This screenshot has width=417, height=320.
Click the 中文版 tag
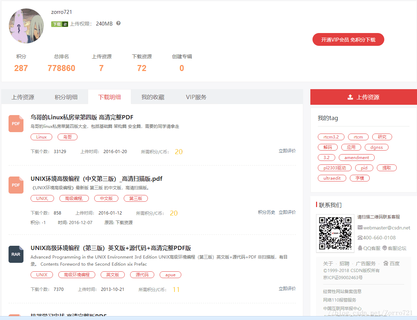pos(106,198)
